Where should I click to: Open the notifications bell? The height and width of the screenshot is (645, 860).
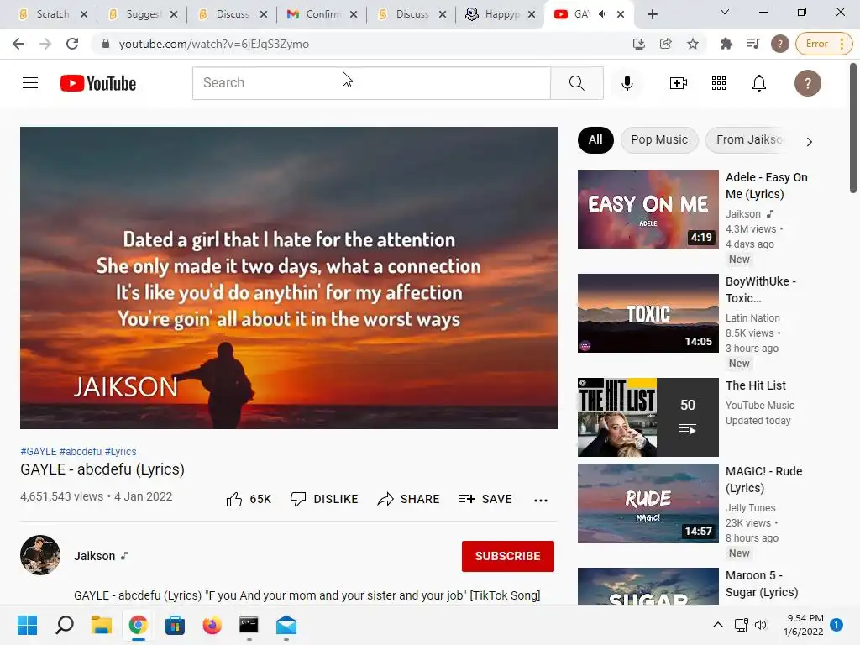[x=759, y=83]
